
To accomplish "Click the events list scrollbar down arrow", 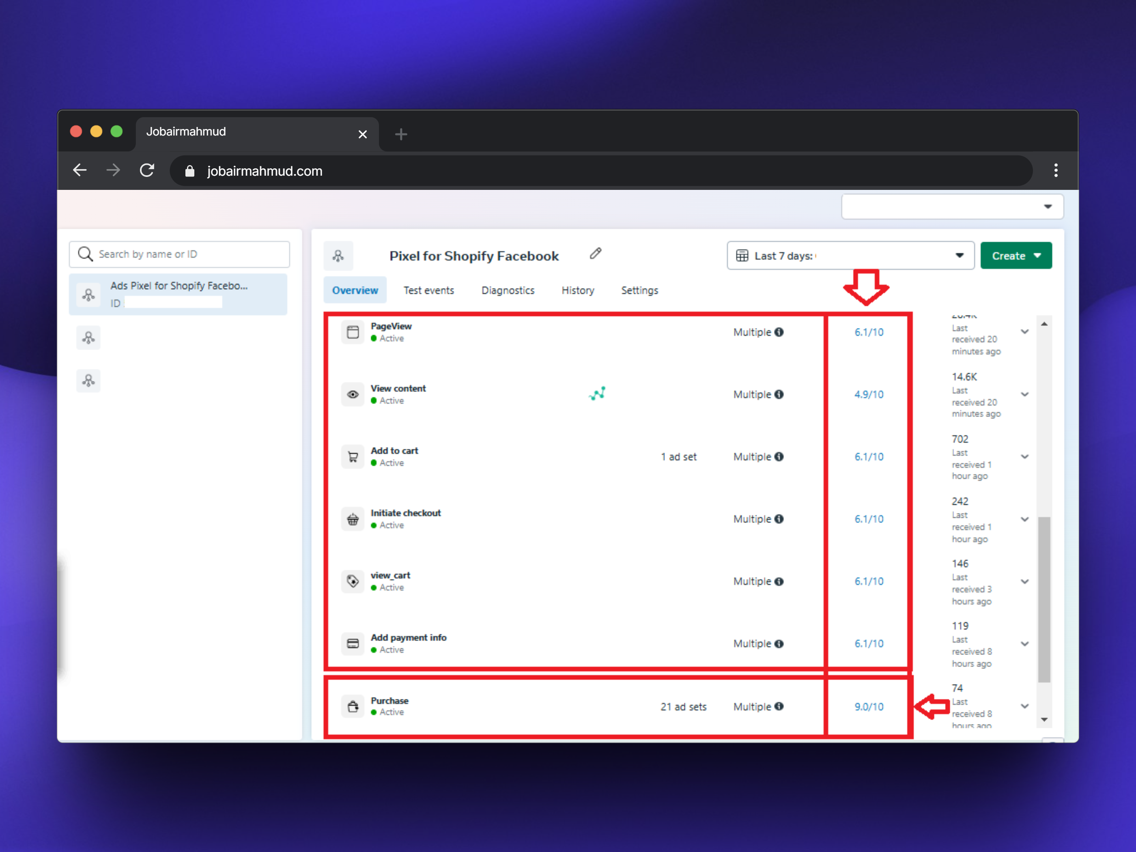I will 1044,719.
